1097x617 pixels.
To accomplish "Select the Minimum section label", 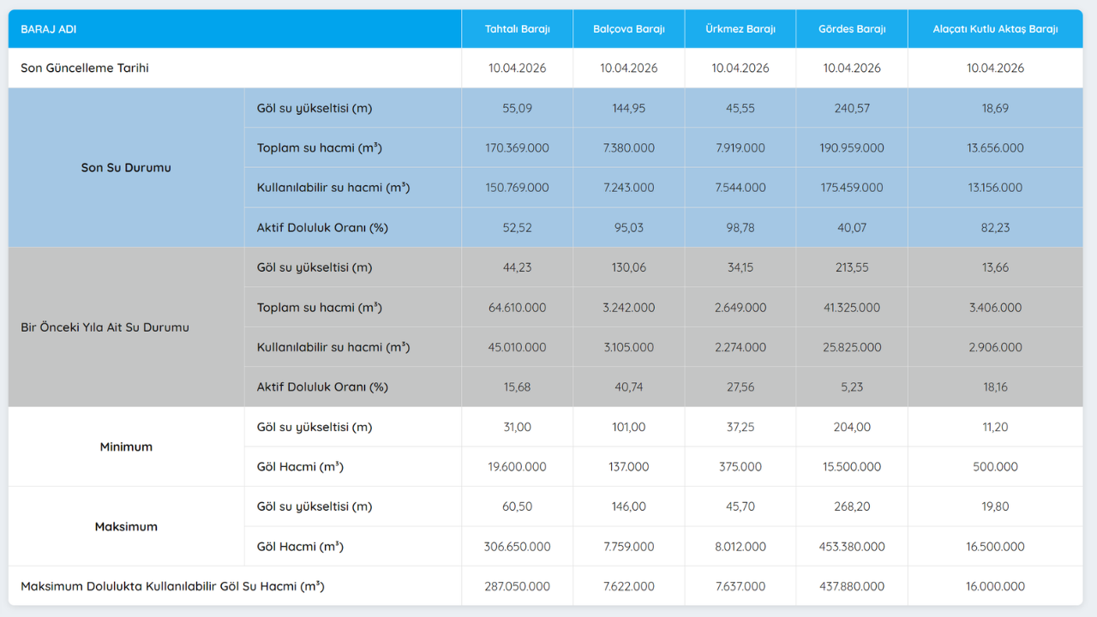I will (126, 447).
